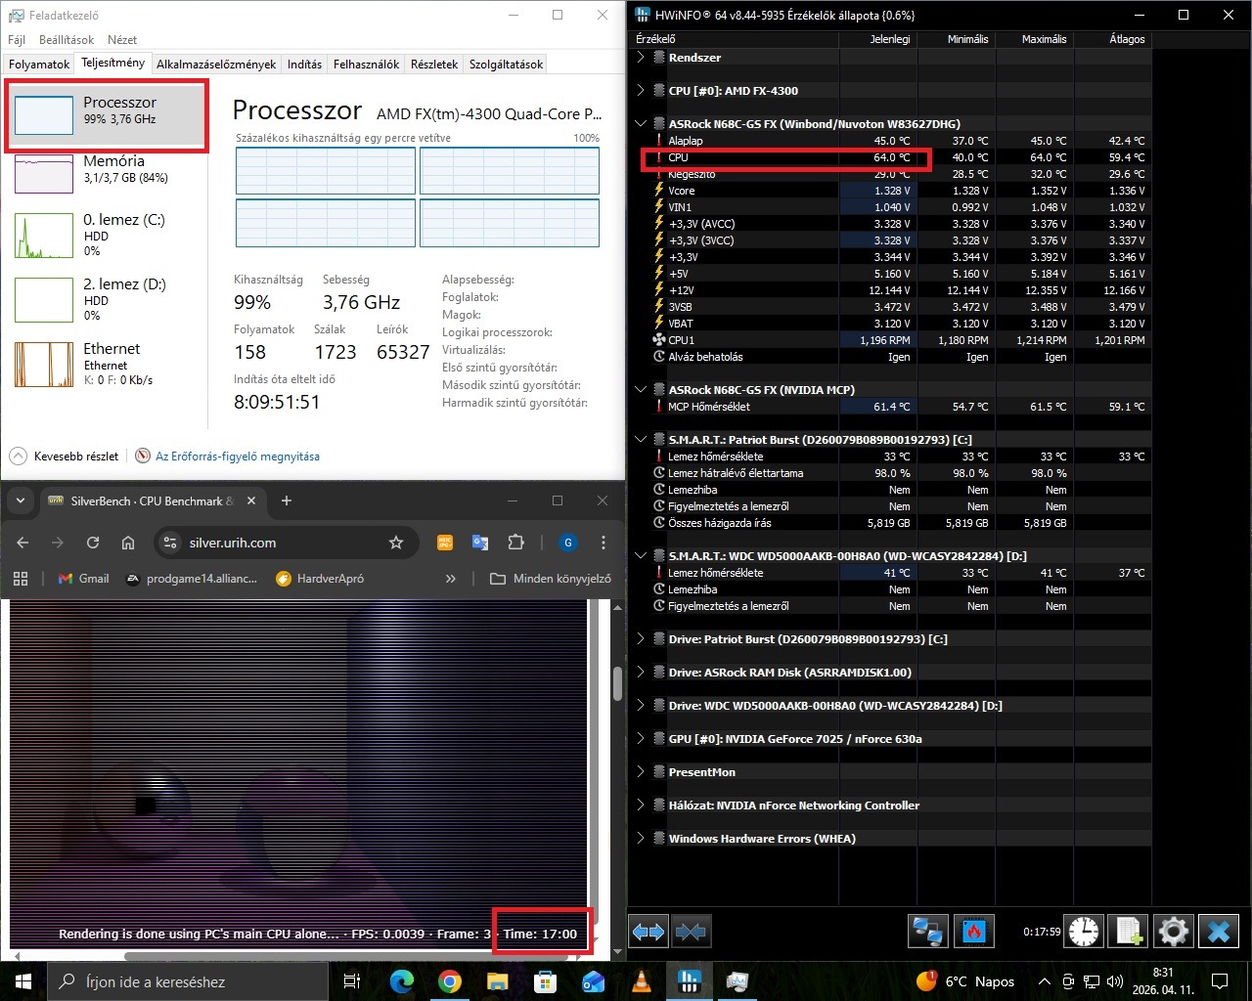This screenshot has height=1001, width=1252.
Task: Open Chrome apps grid icon
Action: [x=21, y=579]
